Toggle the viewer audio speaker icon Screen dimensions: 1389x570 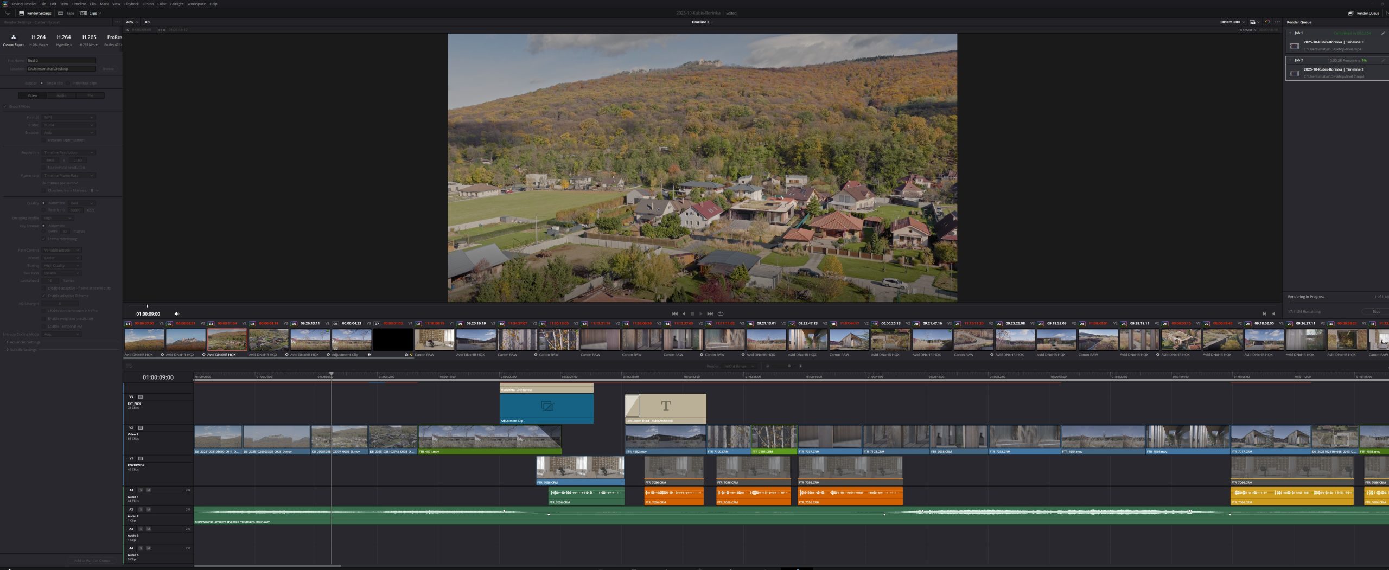coord(177,314)
